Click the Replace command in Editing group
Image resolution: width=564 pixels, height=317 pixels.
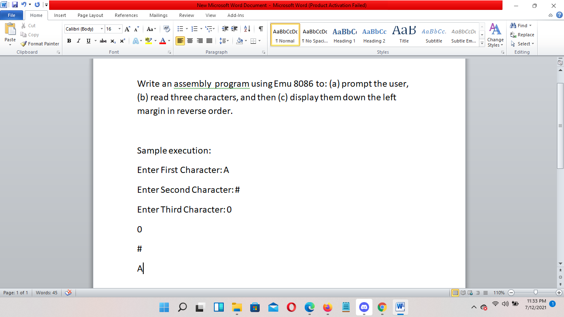coord(522,35)
